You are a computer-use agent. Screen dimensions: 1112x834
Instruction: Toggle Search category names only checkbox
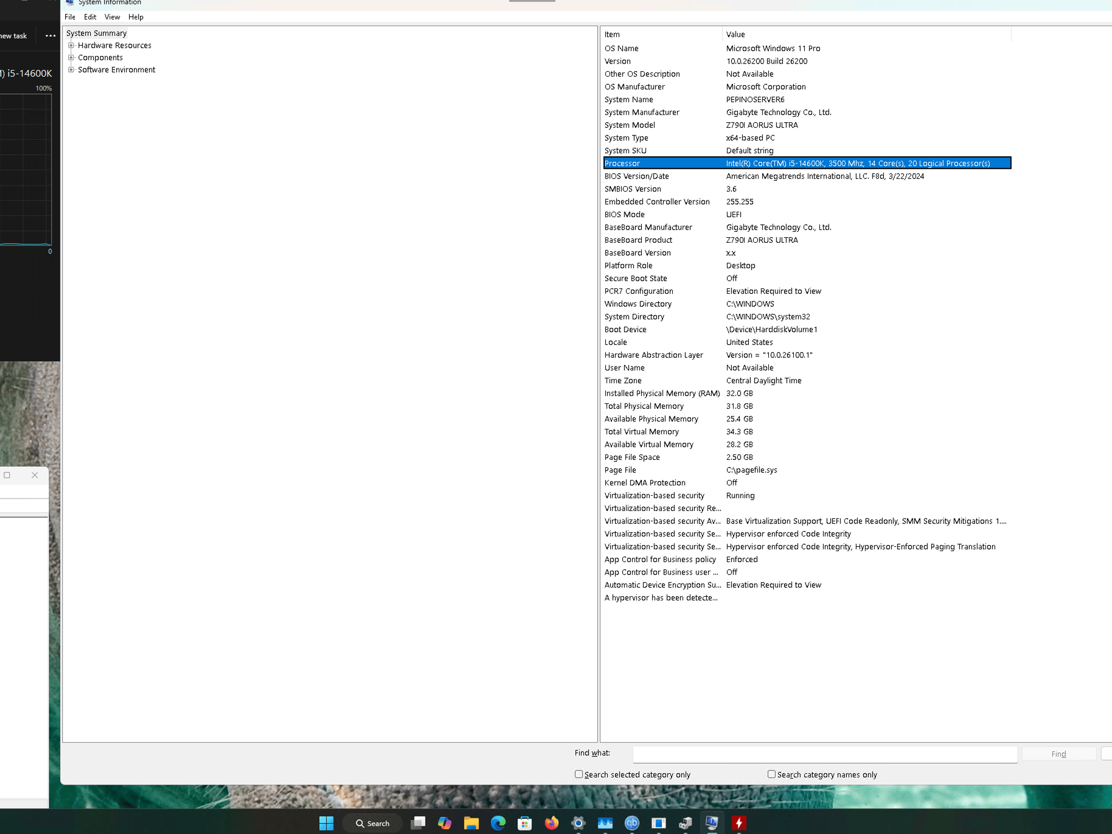pos(772,774)
